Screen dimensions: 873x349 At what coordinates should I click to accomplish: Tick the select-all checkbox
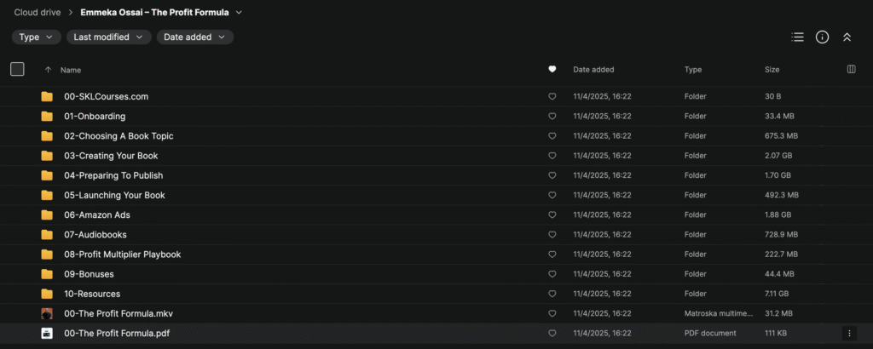[17, 70]
